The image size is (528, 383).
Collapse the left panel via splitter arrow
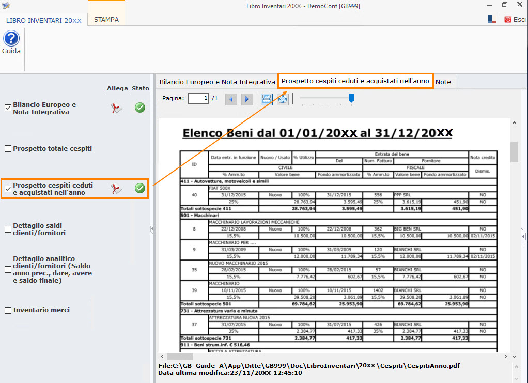[152, 228]
